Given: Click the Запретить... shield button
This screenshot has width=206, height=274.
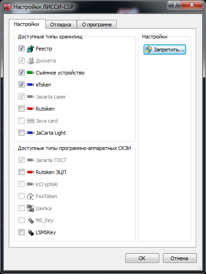Looking at the screenshot, I should click(x=165, y=50).
